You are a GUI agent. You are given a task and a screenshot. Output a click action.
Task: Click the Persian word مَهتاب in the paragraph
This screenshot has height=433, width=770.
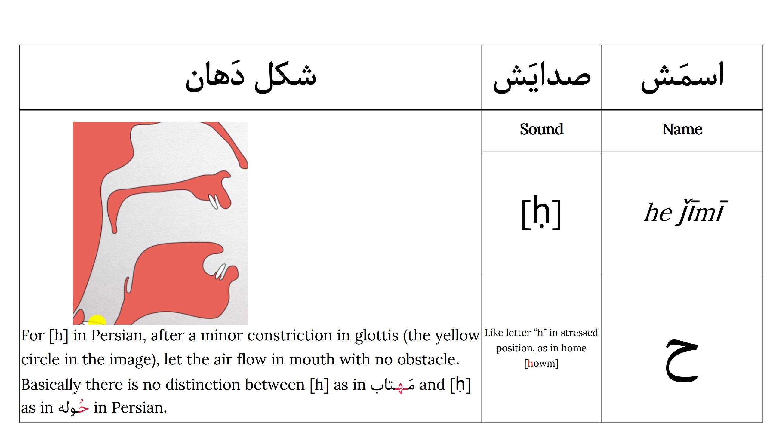point(392,385)
